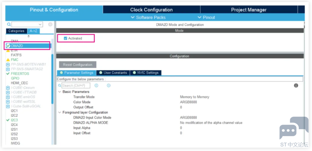Select I2C4 in the peripheral list
Viewport: 312px width, 151px height.
(14, 125)
